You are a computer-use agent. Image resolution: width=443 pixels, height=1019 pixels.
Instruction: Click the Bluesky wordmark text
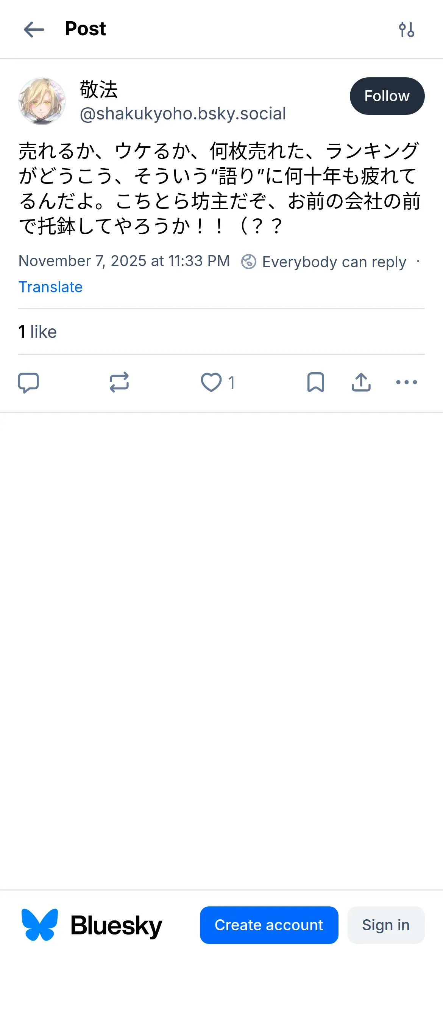pos(116,926)
